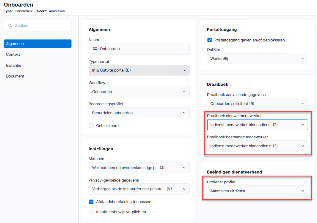The image size is (317, 223).
Task: Disable Afstandsberekening toepassen checkbox
Action: click(x=91, y=202)
